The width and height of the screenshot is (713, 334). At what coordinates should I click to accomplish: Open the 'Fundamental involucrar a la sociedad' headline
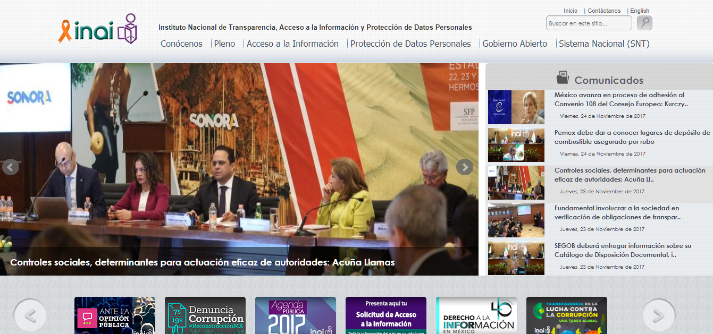(618, 213)
